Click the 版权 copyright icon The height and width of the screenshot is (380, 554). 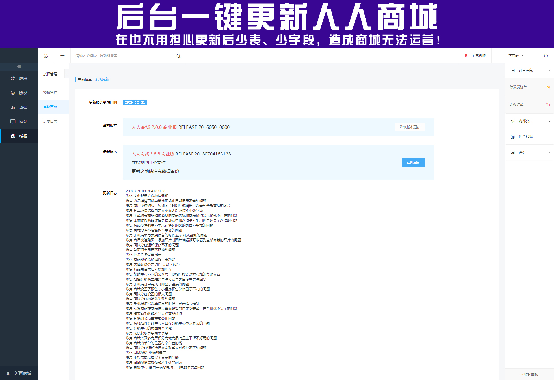click(x=13, y=93)
